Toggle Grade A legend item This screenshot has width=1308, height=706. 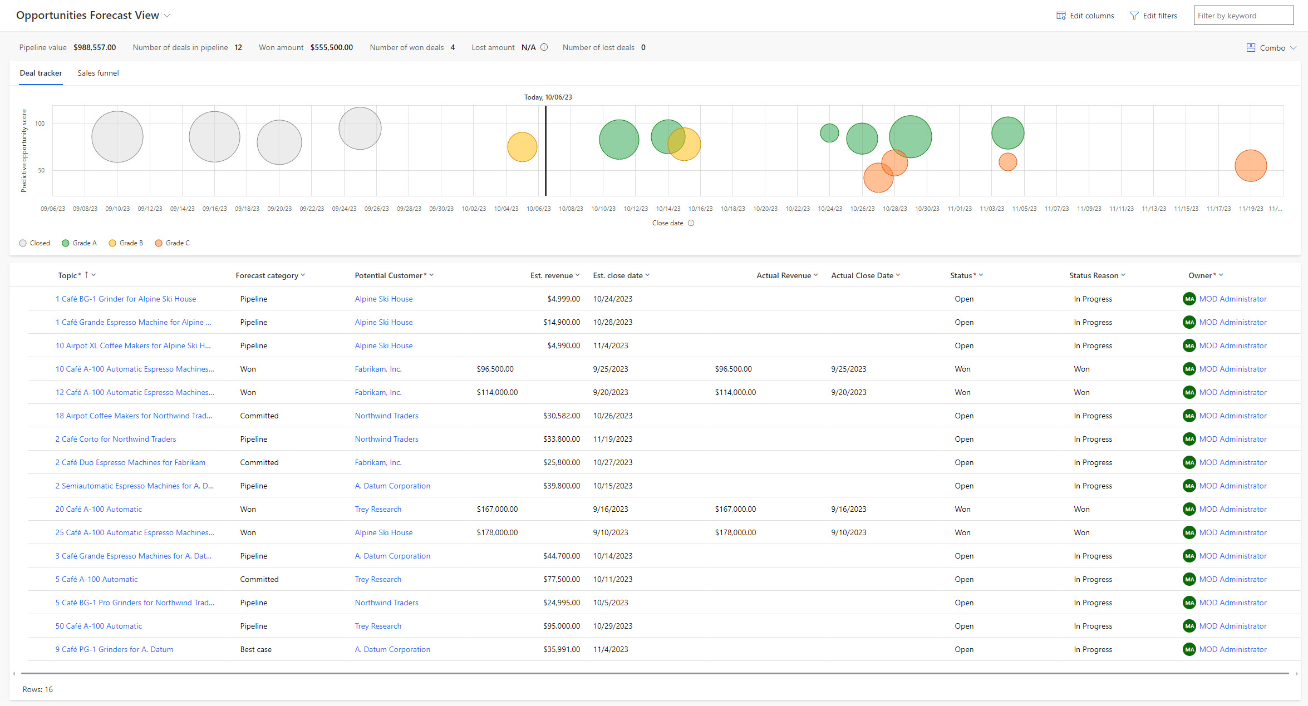[x=79, y=243]
